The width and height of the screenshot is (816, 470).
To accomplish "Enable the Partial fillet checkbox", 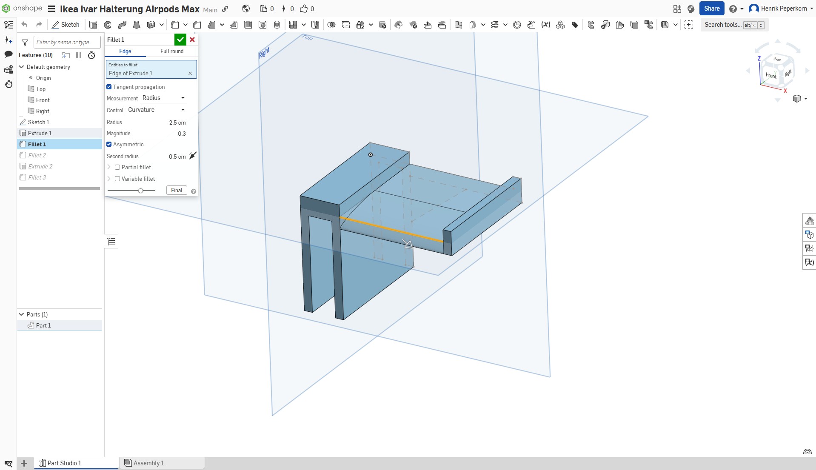I will (117, 167).
